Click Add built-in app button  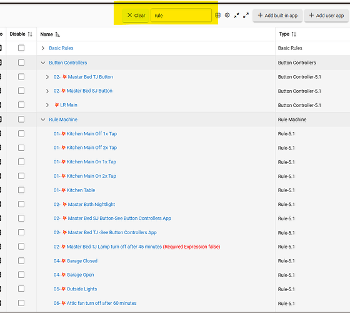(x=277, y=16)
